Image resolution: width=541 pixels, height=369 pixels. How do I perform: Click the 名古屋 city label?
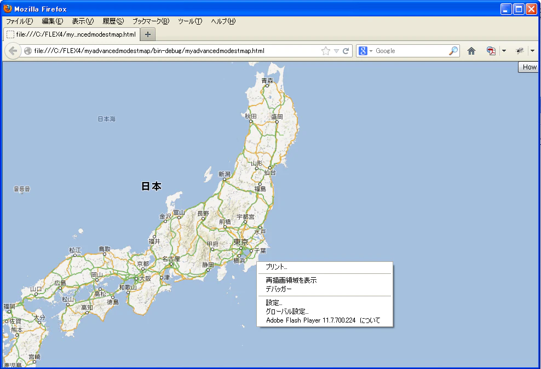[171, 259]
